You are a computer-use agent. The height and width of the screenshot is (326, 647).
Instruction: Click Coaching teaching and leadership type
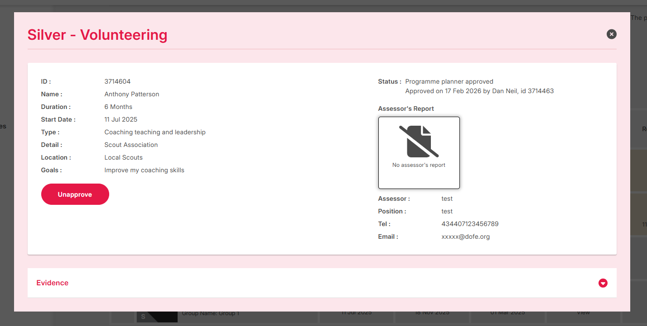155,132
